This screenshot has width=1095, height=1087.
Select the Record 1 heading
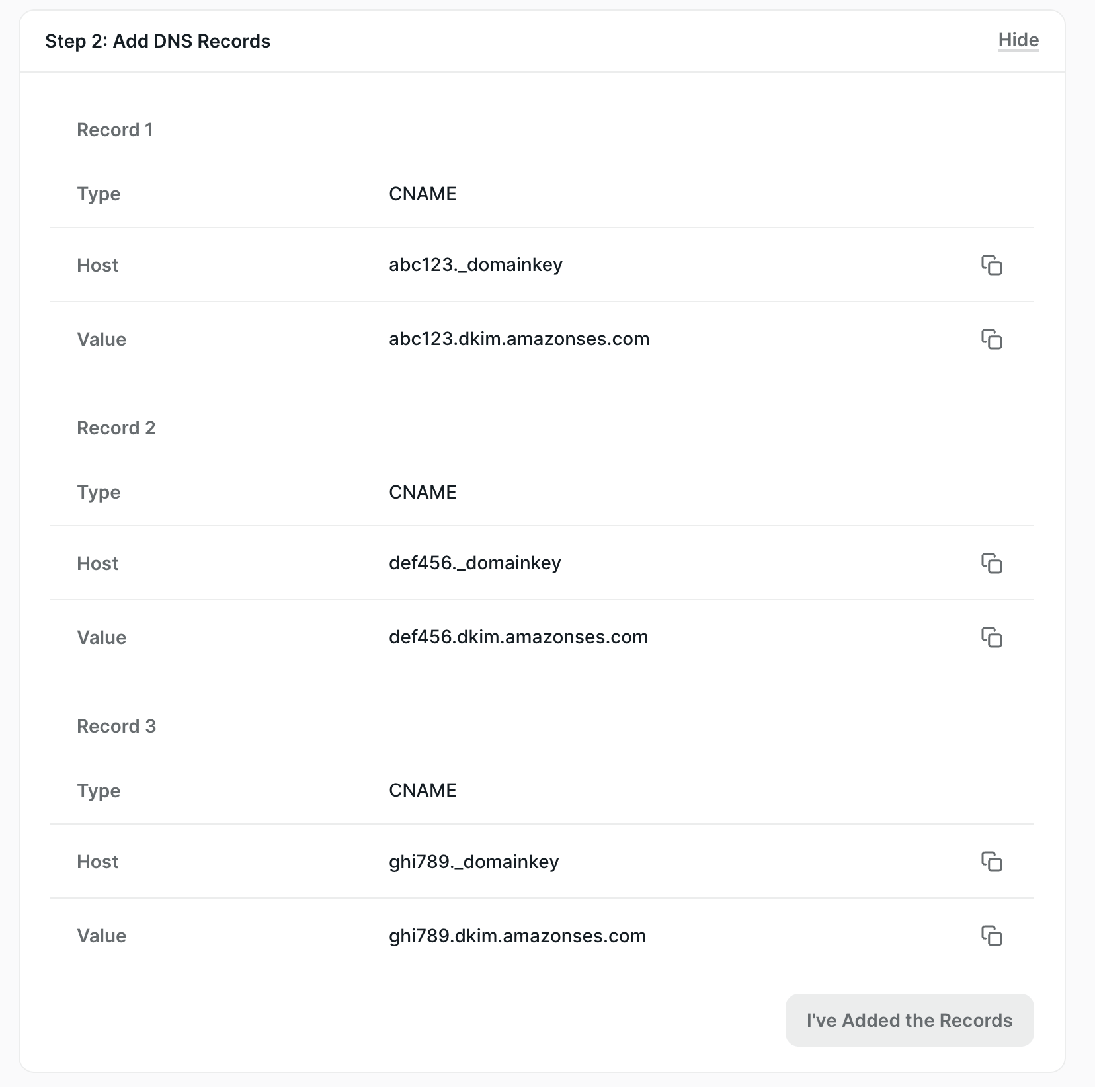pos(116,130)
